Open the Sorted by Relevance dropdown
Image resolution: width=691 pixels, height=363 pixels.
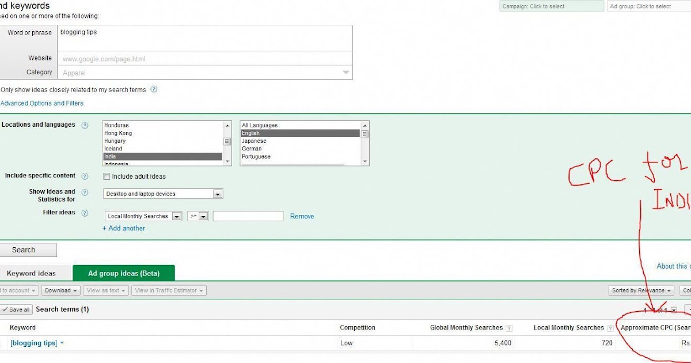[641, 290]
